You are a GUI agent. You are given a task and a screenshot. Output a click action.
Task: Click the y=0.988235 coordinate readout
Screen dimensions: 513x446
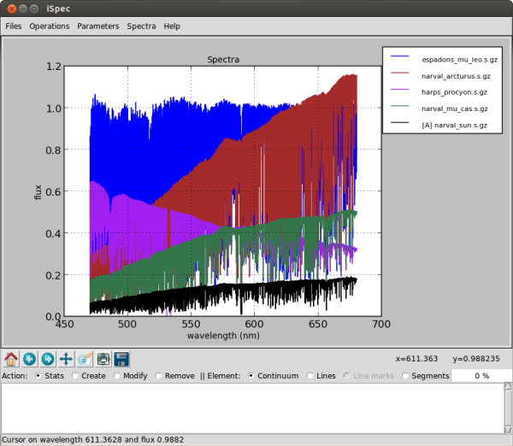[476, 359]
